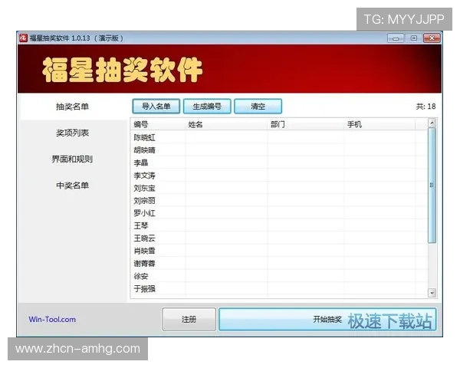The height and width of the screenshot is (368, 460).
Task: Select the row 胡映晴
Action: pyautogui.click(x=279, y=150)
